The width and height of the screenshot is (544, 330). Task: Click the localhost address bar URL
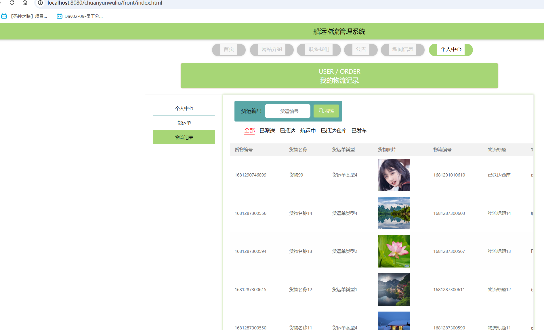[105, 3]
